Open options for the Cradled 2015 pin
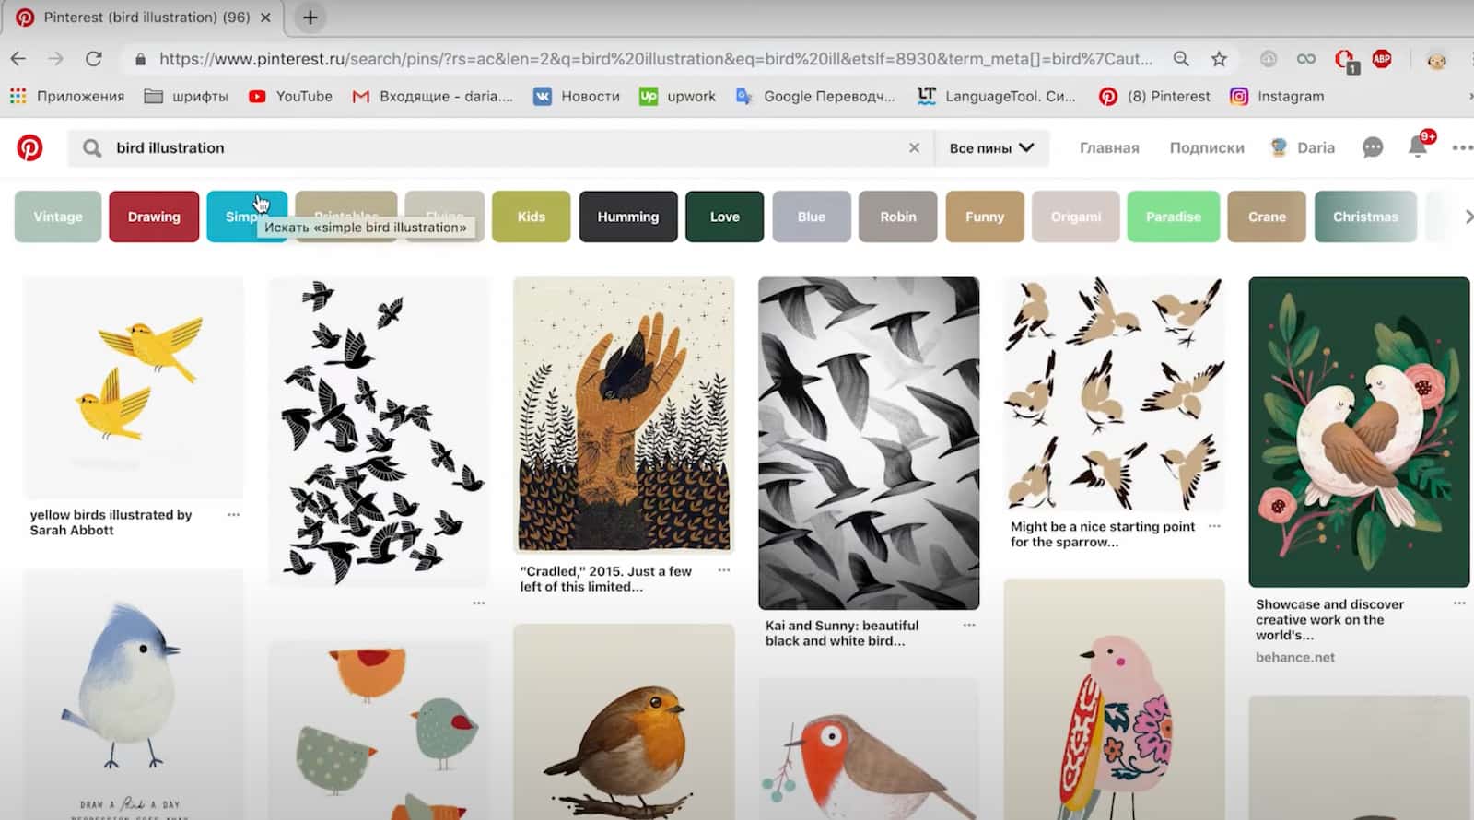Image resolution: width=1474 pixels, height=820 pixels. pyautogui.click(x=724, y=570)
